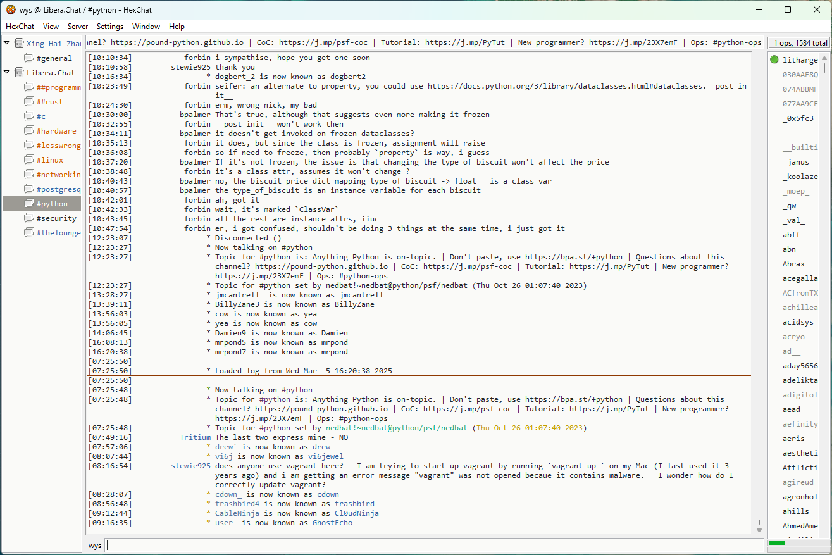Click the Xing-Hai-Zhang server icon

coord(19,44)
